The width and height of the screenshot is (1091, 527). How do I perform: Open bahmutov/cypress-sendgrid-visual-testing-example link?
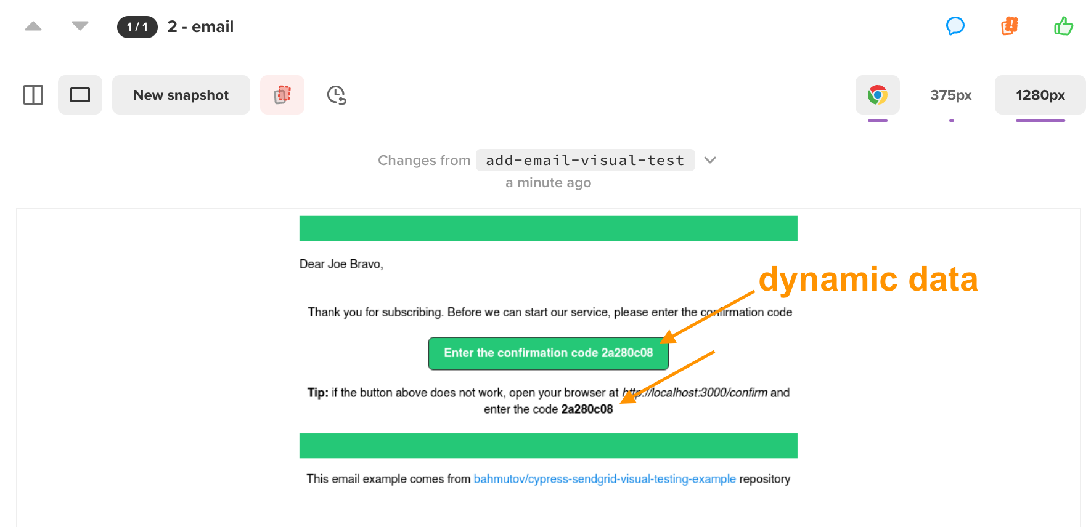[605, 479]
